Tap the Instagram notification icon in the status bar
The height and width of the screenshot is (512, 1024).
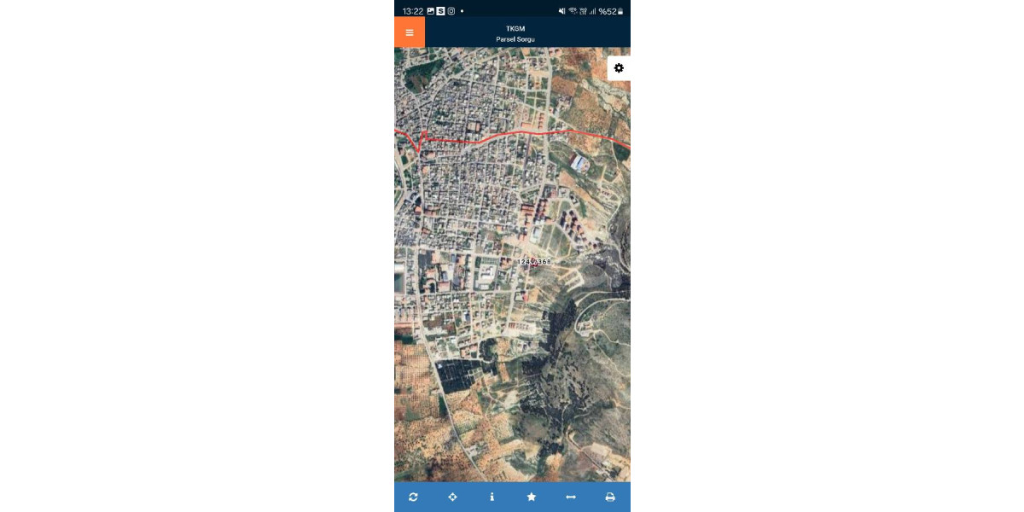(451, 11)
